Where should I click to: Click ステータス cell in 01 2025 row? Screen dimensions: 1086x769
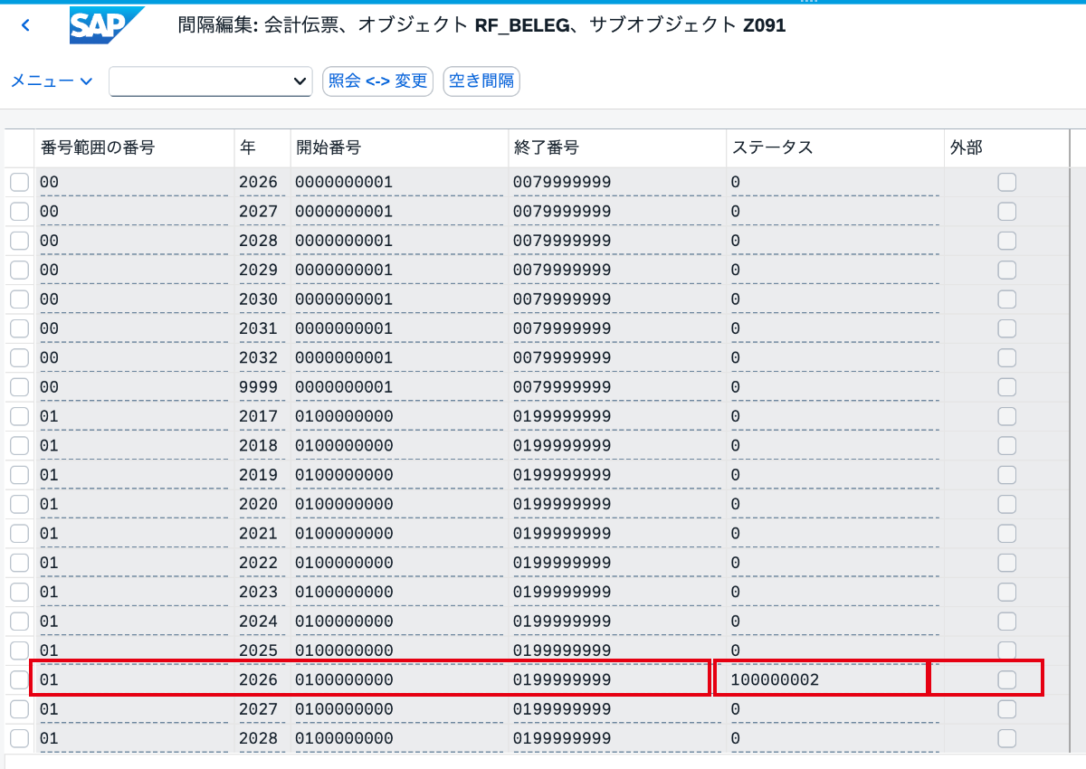(x=834, y=650)
